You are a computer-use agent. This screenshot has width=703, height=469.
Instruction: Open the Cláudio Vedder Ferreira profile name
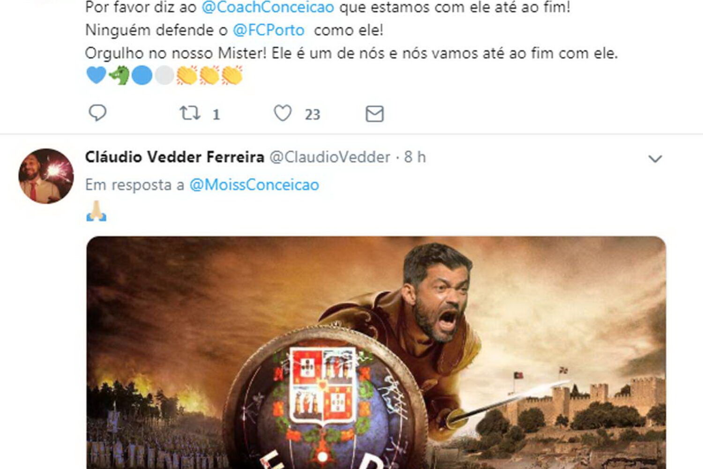pyautogui.click(x=174, y=157)
